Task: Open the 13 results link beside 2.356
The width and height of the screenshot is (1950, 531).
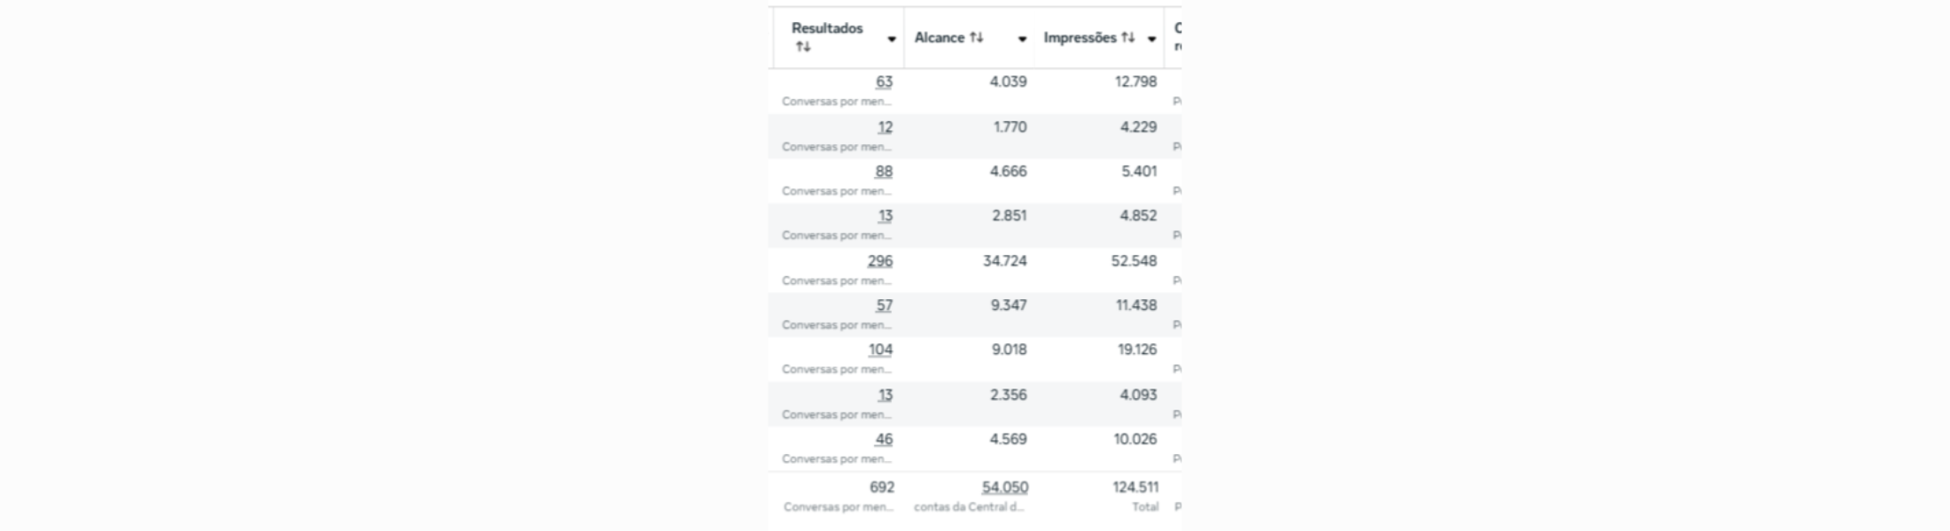Action: coord(885,395)
